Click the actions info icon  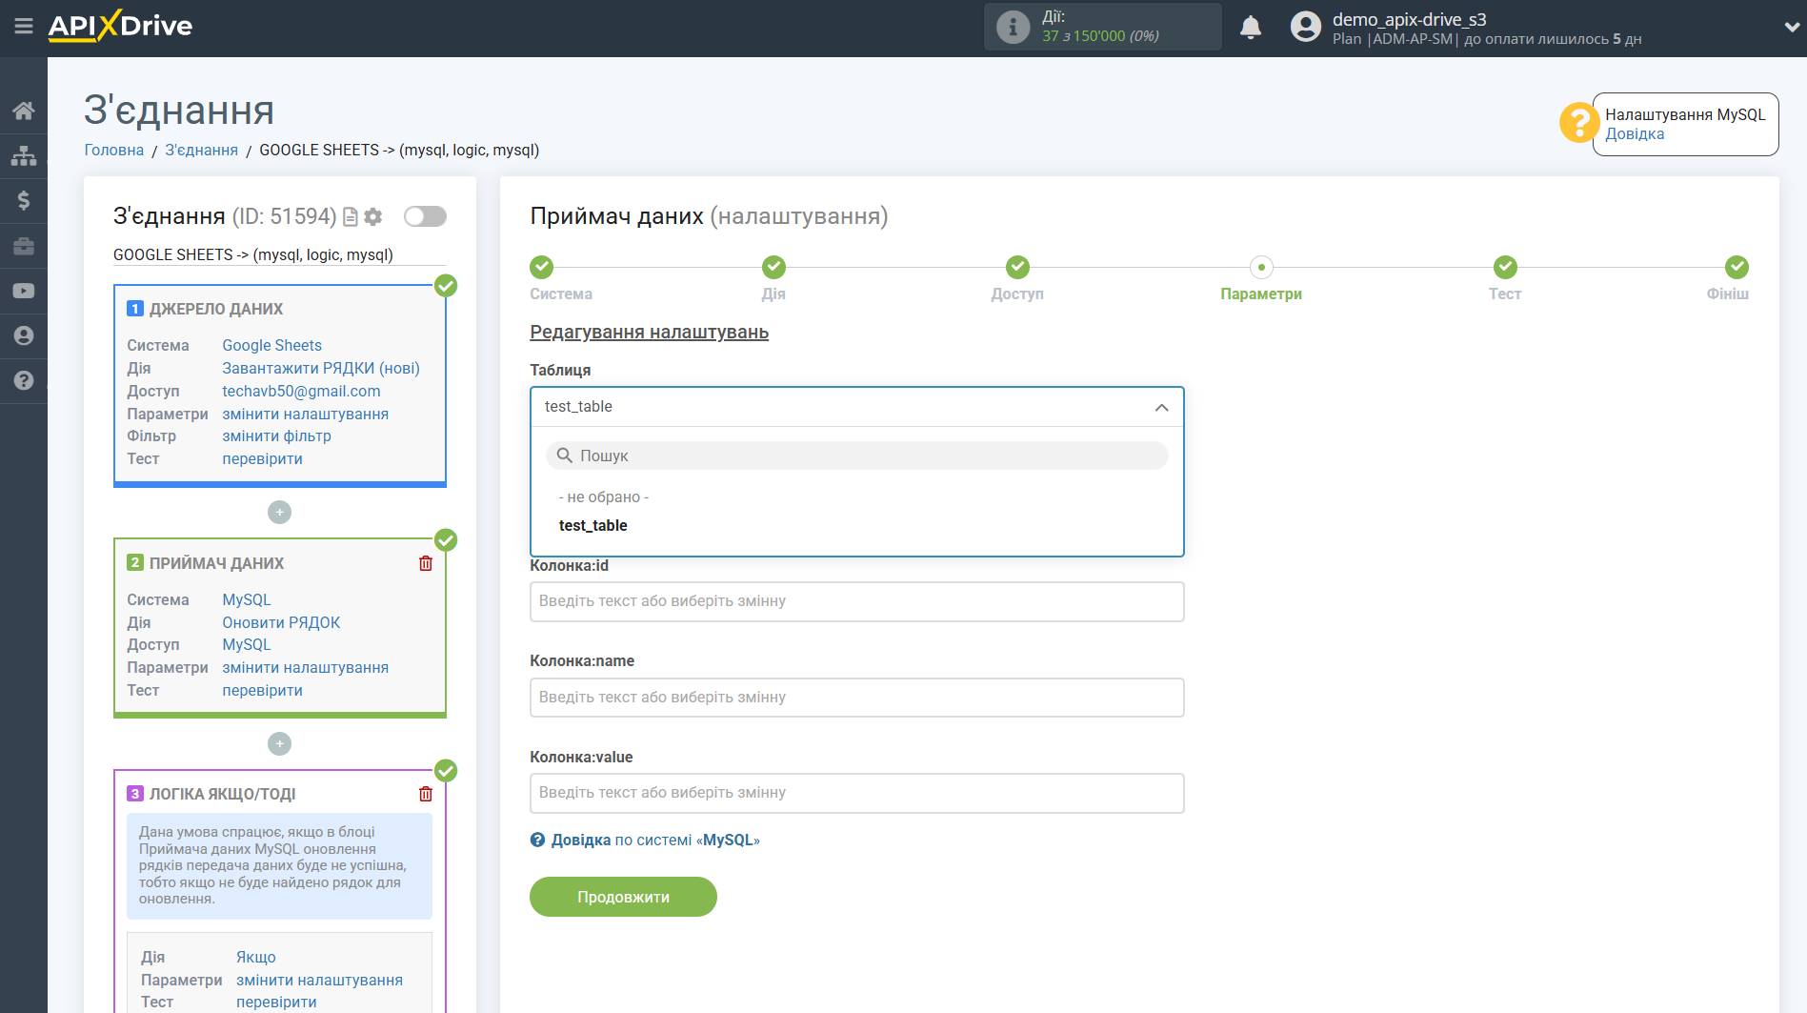[x=1013, y=27]
